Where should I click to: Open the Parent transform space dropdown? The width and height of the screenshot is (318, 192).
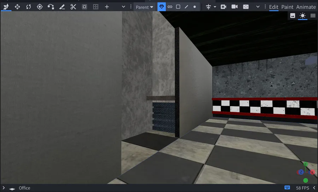point(145,7)
